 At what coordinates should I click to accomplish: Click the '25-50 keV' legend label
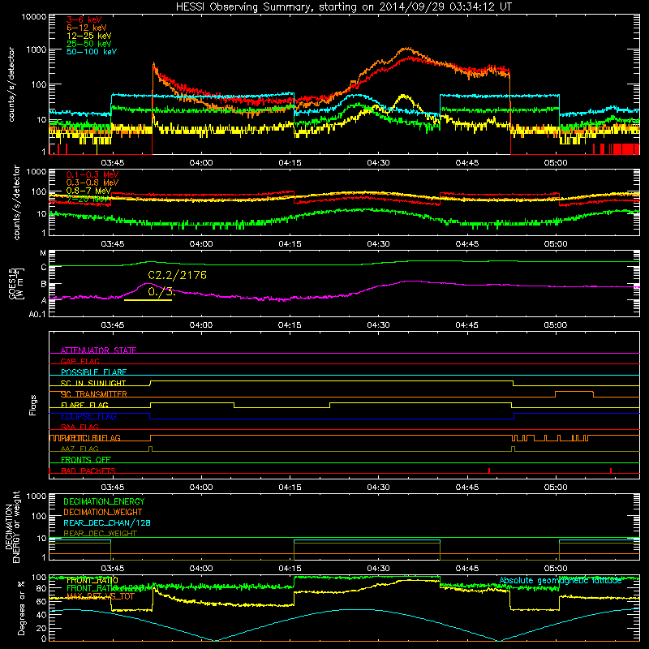click(89, 44)
